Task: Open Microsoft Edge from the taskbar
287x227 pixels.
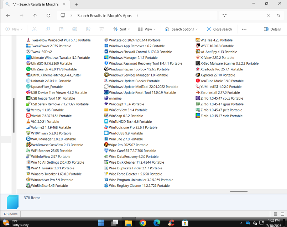Action: (157, 223)
